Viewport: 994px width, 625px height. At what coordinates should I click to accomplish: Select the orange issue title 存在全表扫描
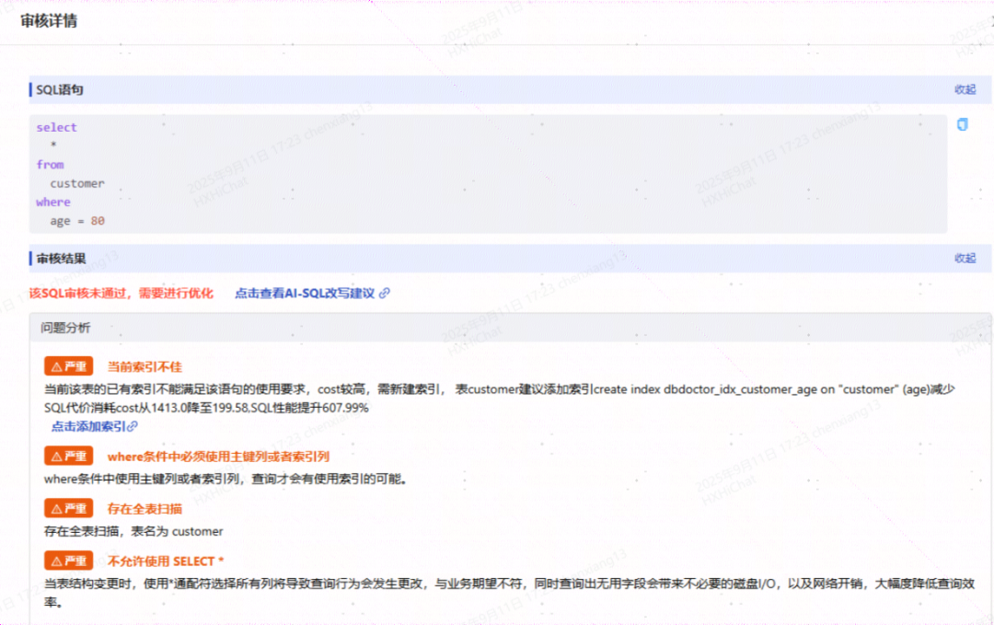click(x=144, y=508)
